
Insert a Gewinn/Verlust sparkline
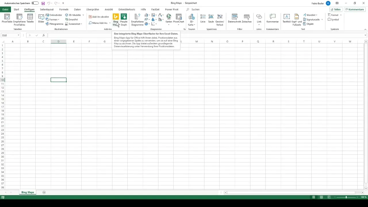point(220,20)
